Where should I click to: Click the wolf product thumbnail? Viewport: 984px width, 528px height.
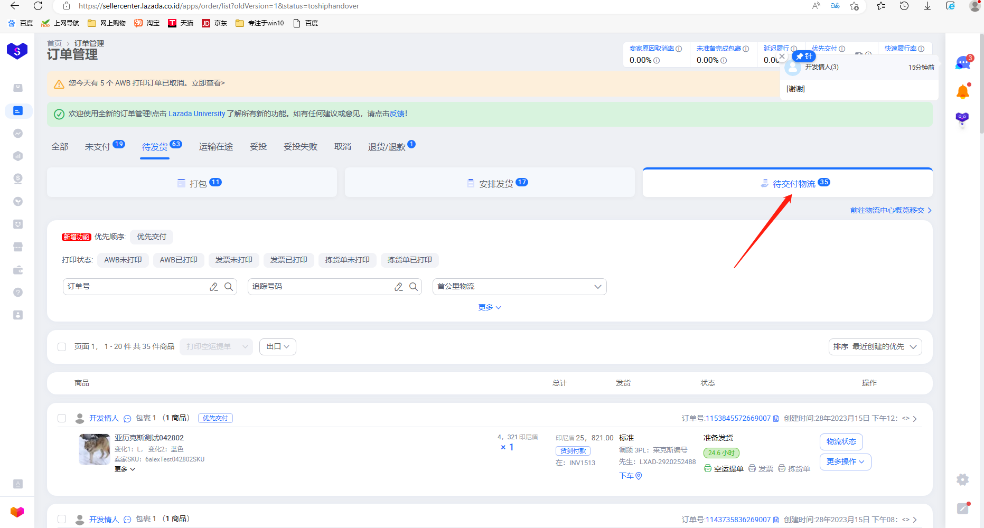[95, 449]
